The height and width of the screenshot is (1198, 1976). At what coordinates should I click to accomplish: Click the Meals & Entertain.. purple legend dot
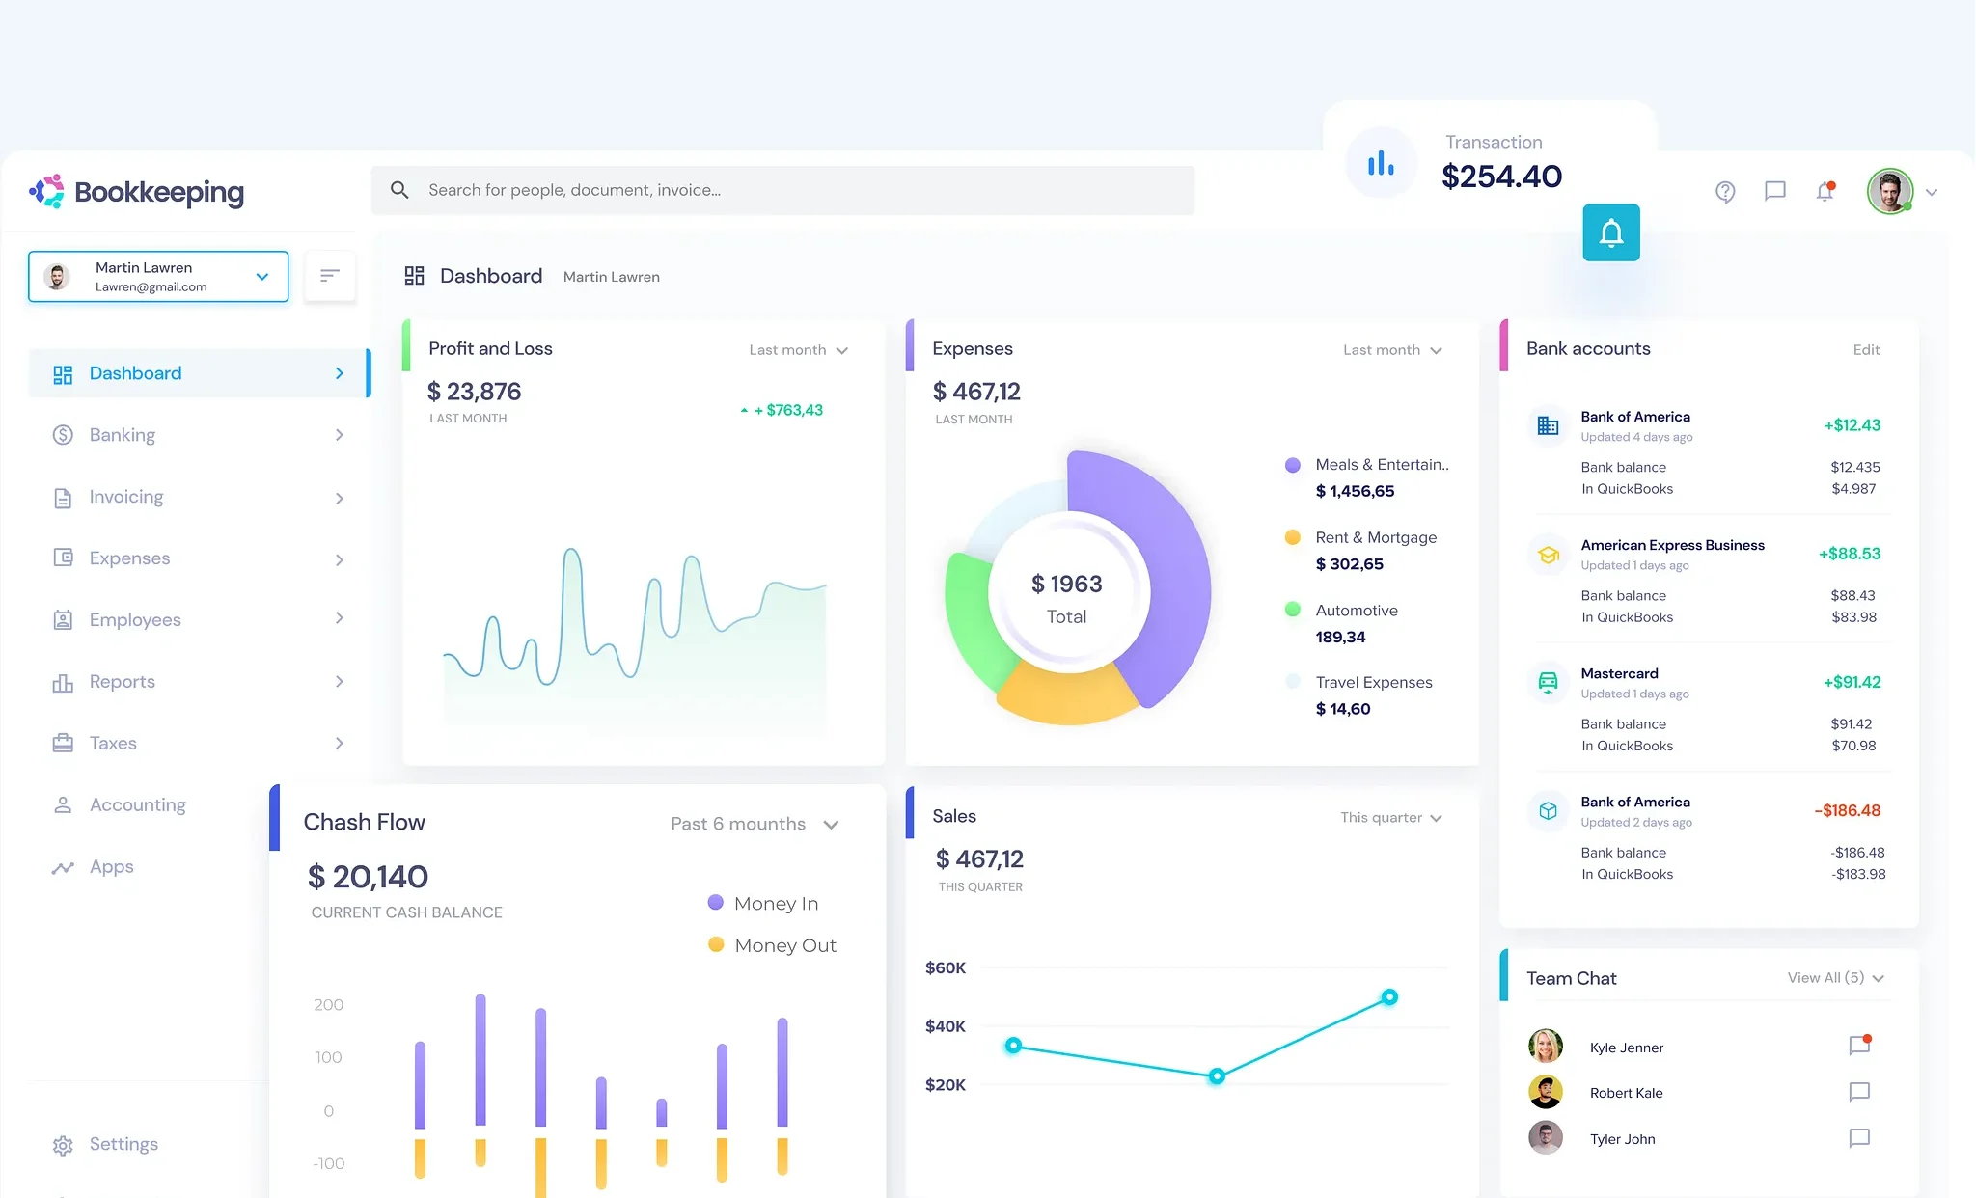pos(1293,465)
